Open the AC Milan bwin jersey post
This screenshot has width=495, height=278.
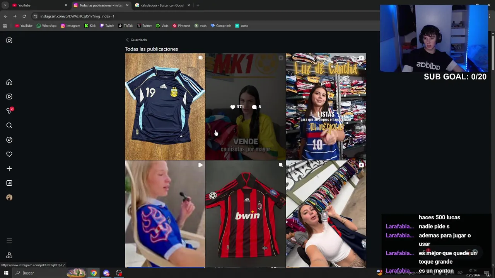pos(246,214)
